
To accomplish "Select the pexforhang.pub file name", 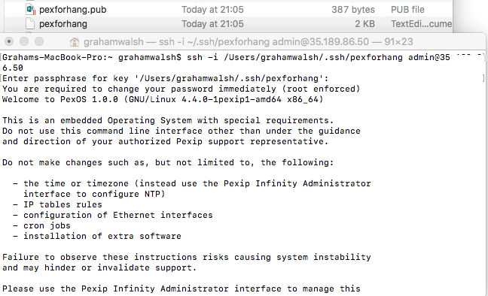I will 72,10.
